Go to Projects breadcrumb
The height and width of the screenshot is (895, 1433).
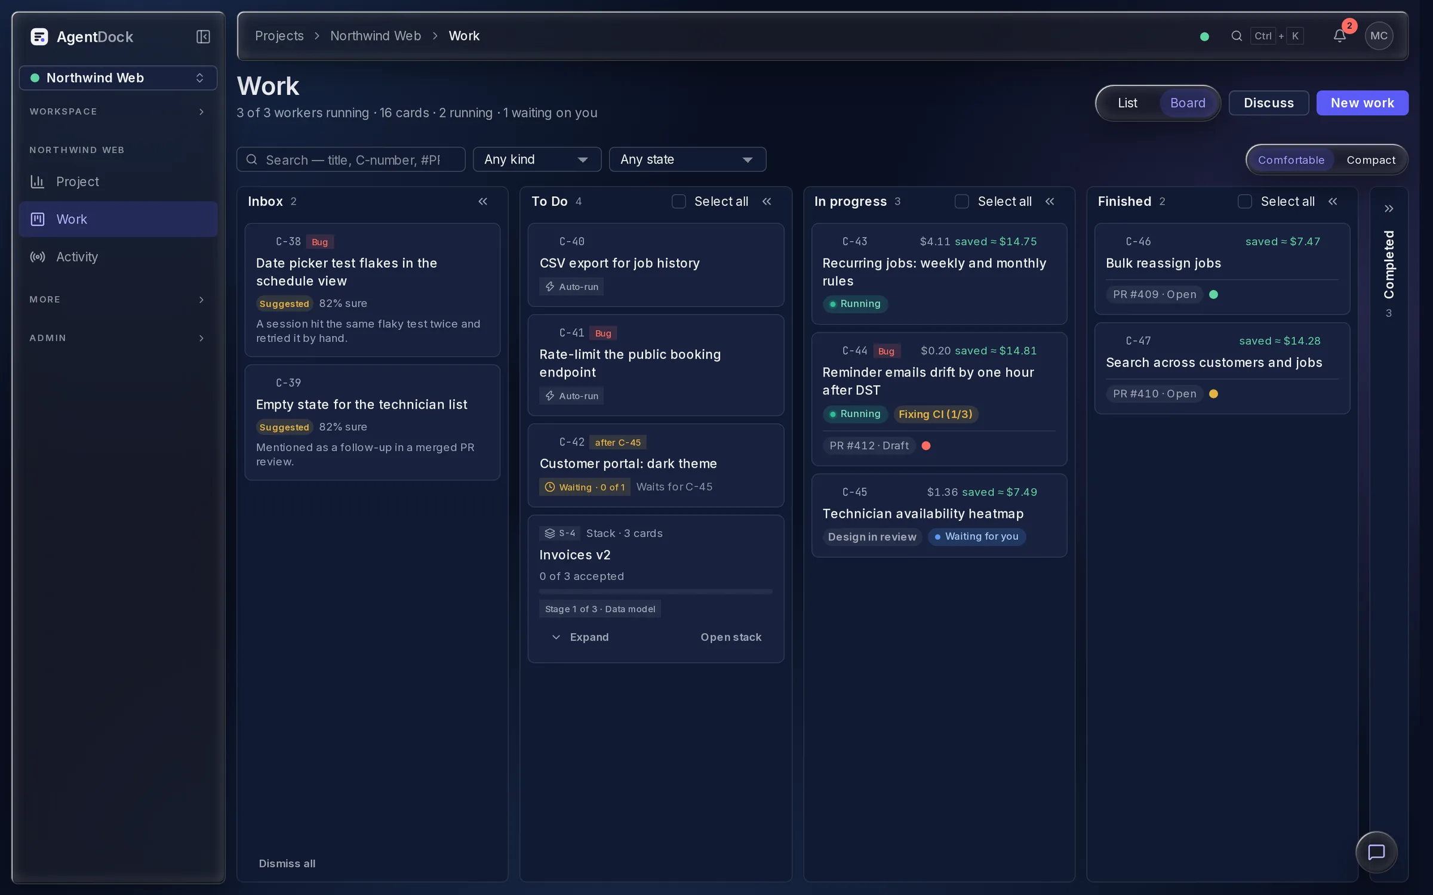pyautogui.click(x=279, y=36)
